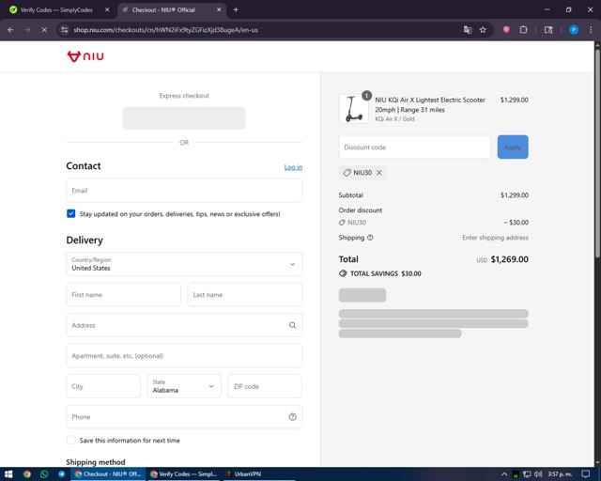Open Windows Start menu
Image resolution: width=601 pixels, height=481 pixels.
tap(8, 474)
